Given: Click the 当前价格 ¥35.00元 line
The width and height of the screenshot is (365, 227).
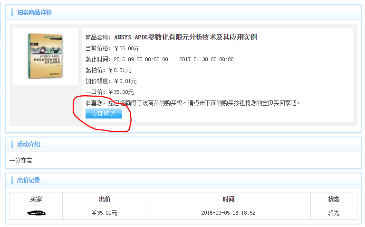Looking at the screenshot, I should click(112, 48).
